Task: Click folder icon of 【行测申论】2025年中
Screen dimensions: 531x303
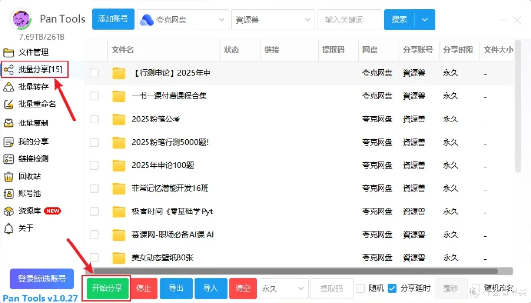Action: (x=119, y=73)
